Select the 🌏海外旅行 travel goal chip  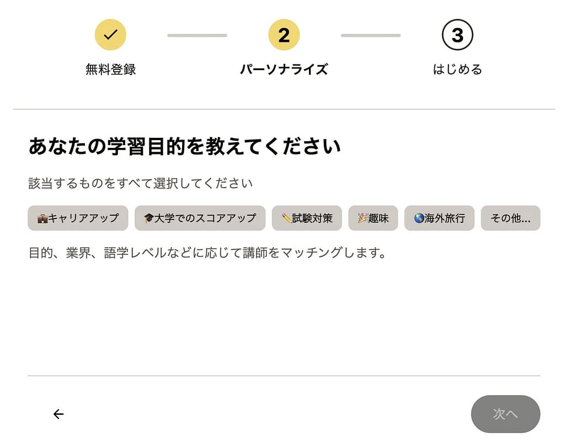point(439,218)
